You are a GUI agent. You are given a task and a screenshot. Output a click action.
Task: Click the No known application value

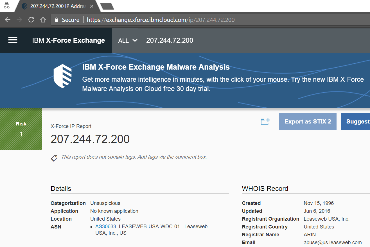114,211
